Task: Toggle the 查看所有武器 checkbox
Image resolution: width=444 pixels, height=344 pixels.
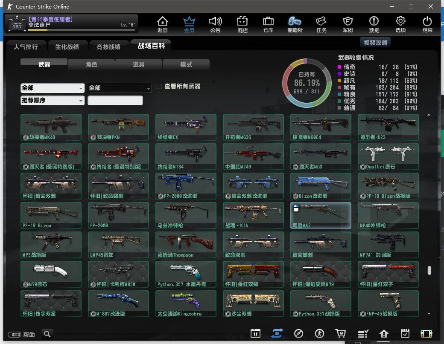Action: point(159,86)
